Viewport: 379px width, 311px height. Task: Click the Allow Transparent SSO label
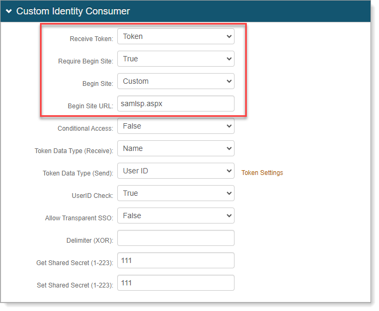(79, 218)
